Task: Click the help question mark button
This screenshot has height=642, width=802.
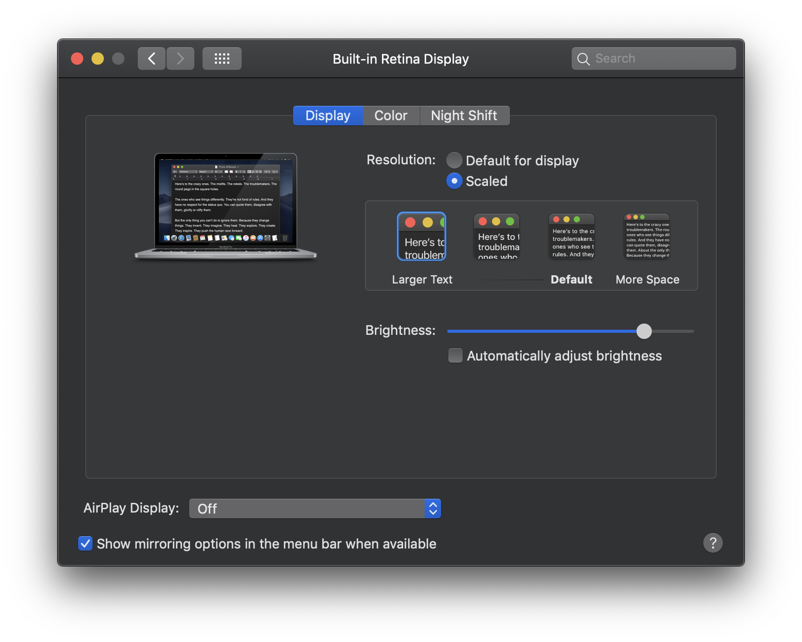Action: [713, 543]
